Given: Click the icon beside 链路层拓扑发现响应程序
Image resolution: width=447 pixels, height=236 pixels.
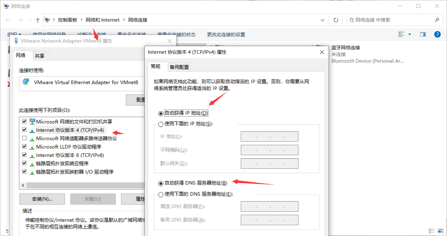Looking at the screenshot, I should click(32, 164).
